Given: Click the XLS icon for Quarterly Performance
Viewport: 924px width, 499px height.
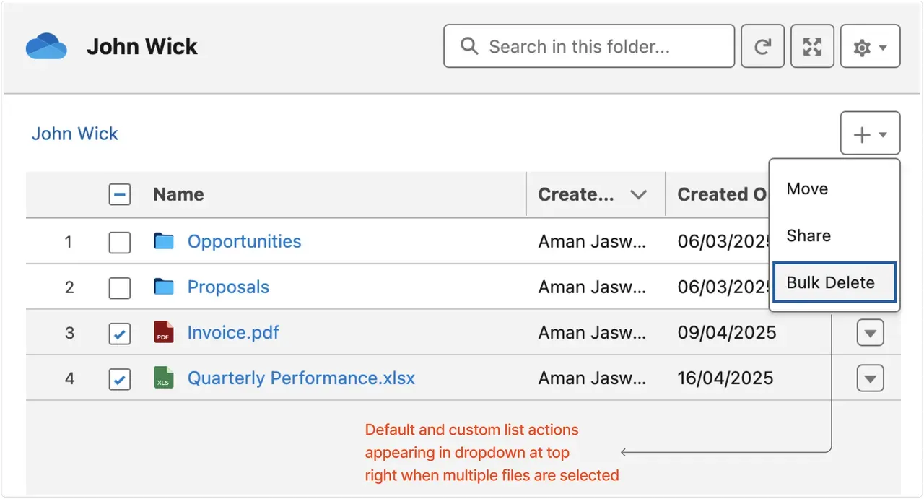Looking at the screenshot, I should (163, 378).
